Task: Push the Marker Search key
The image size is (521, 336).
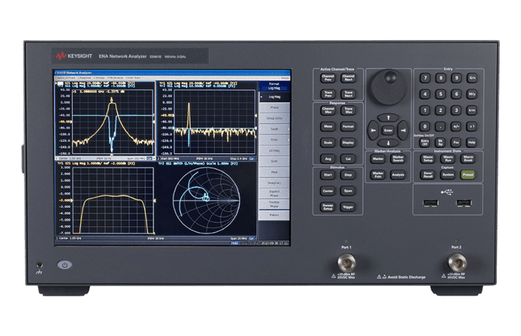Action: 398,159
